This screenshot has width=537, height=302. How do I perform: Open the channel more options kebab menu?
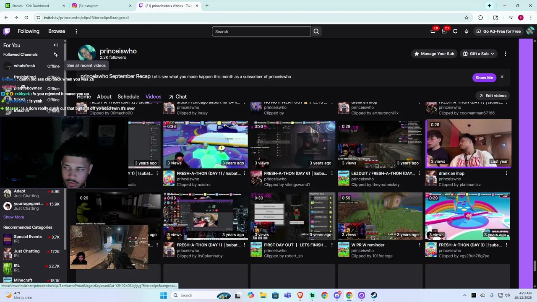coord(505,54)
